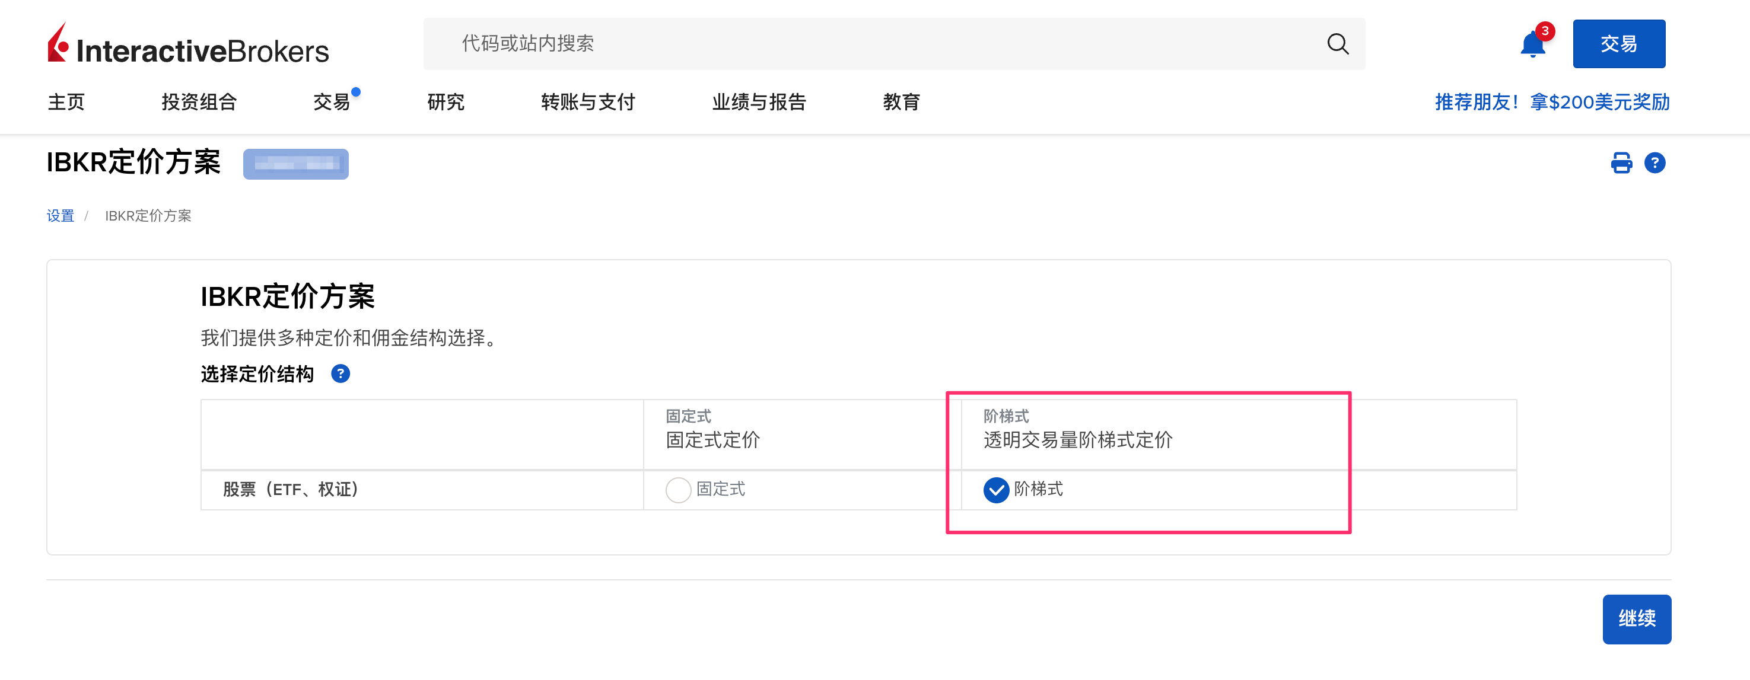The height and width of the screenshot is (680, 1750).
Task: Open page help question mark icon
Action: pyautogui.click(x=1654, y=163)
